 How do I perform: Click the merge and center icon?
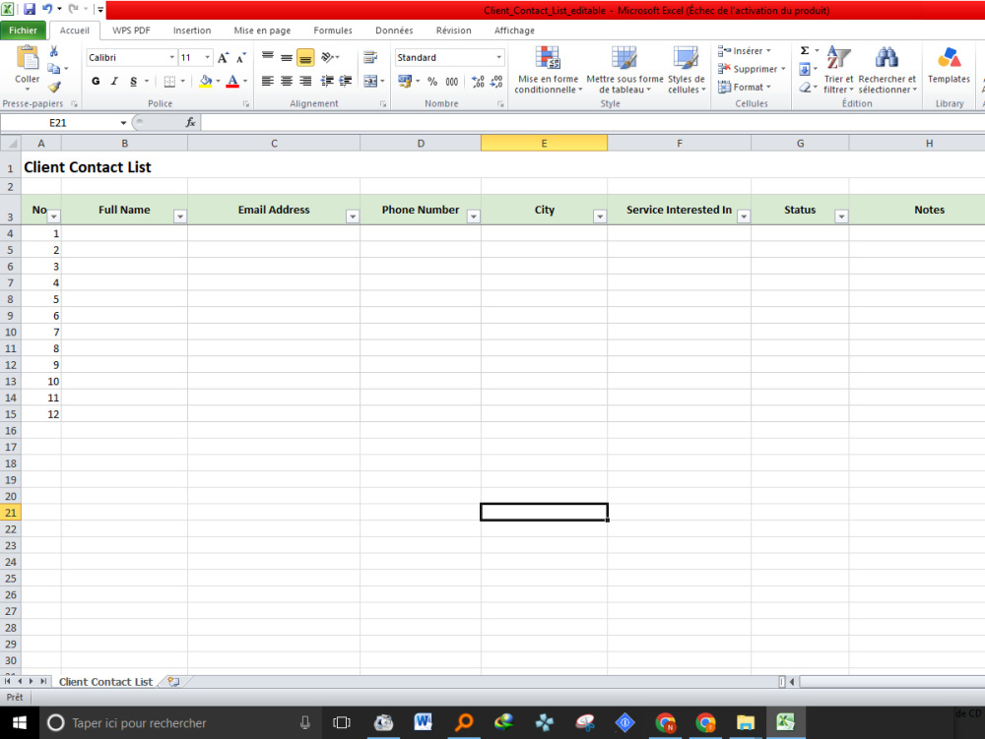(370, 81)
